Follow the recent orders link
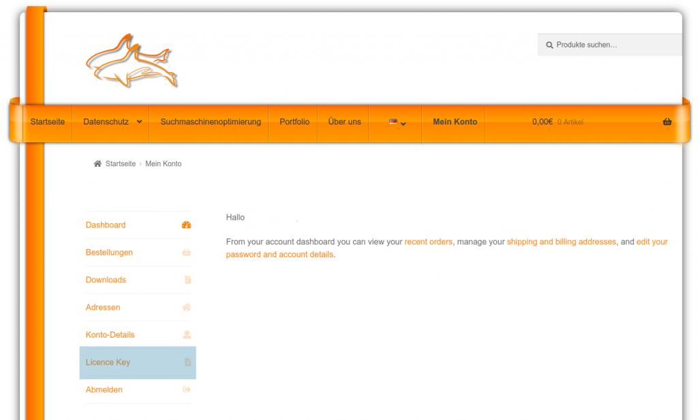The image size is (698, 420). 428,242
